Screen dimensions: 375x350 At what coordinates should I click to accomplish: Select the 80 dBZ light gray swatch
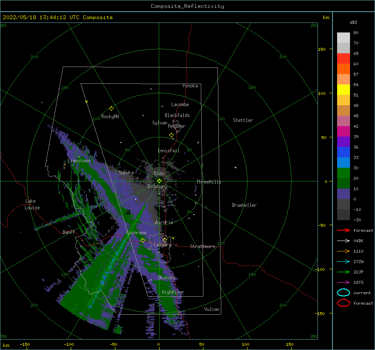click(x=343, y=38)
